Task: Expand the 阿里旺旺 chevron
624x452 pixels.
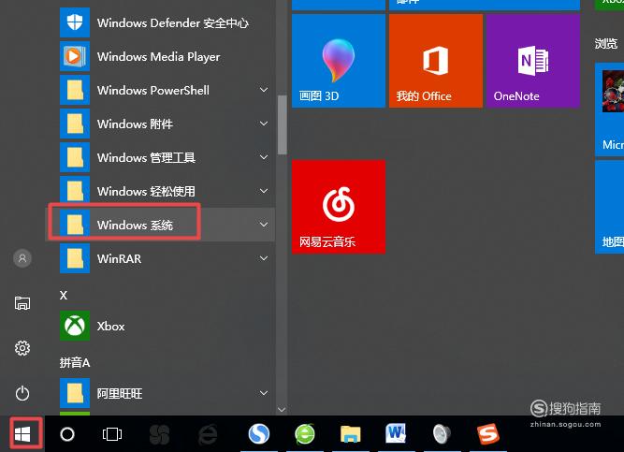Action: tap(264, 393)
